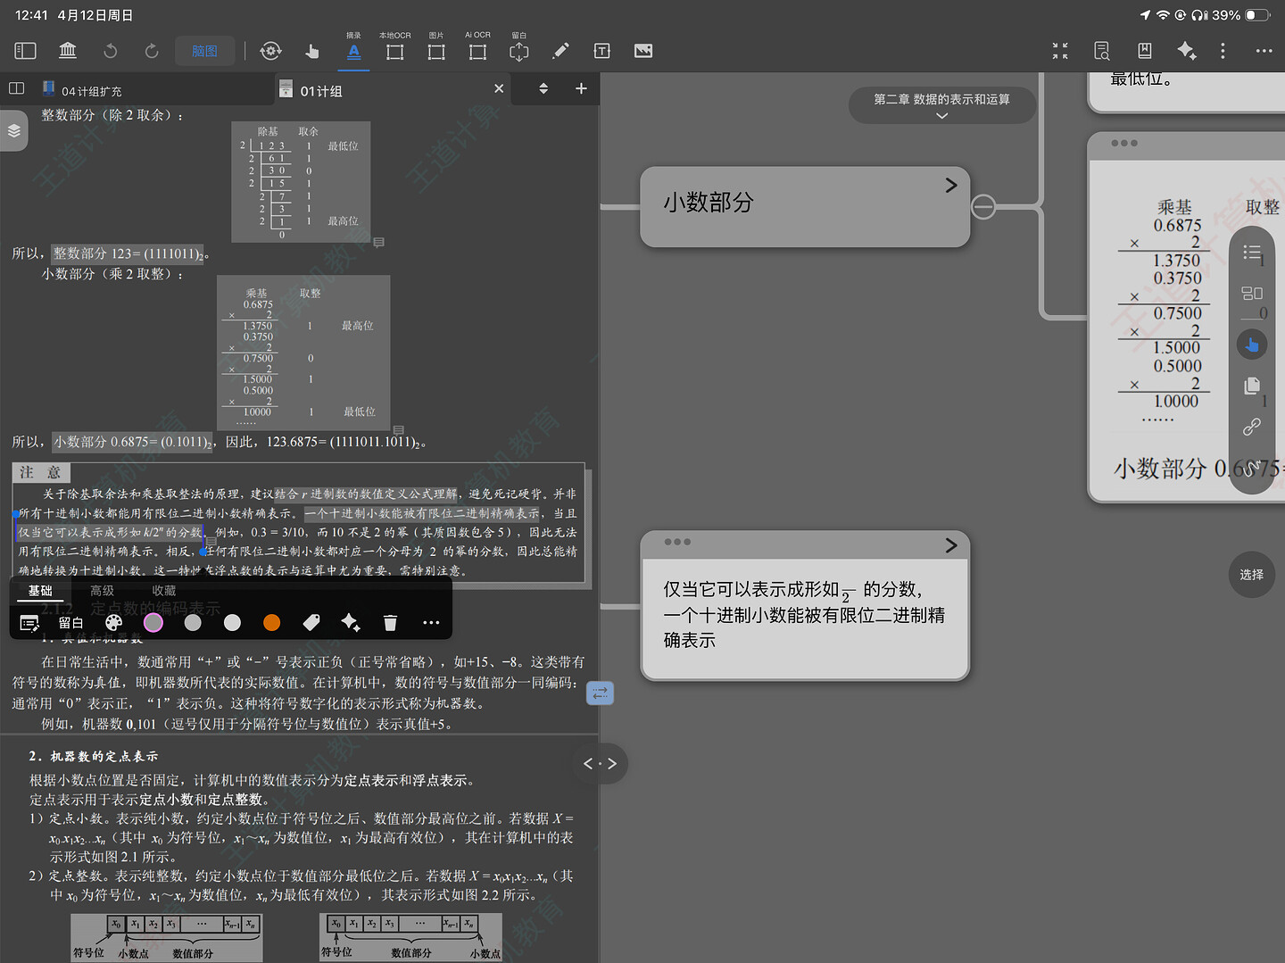This screenshot has height=963, width=1285.
Task: Activate the 本地OCR selection tool
Action: (x=394, y=51)
